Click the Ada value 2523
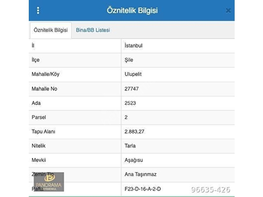 tap(130, 103)
